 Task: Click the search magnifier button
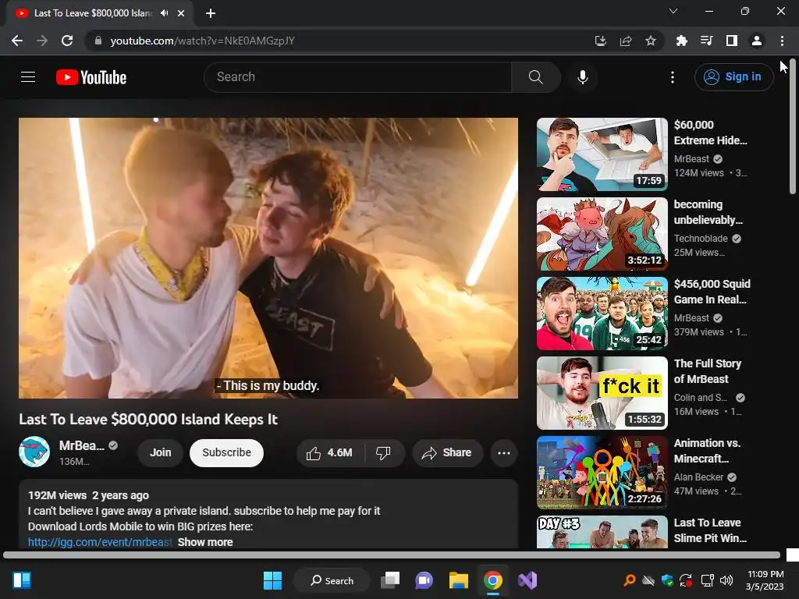(535, 77)
